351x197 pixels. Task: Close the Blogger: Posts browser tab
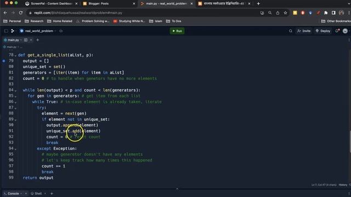tap(134, 4)
